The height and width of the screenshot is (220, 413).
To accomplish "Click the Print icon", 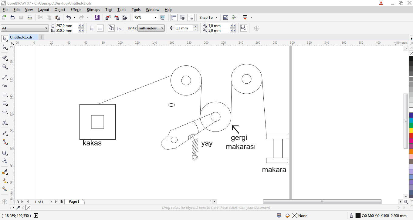I will tap(30, 18).
